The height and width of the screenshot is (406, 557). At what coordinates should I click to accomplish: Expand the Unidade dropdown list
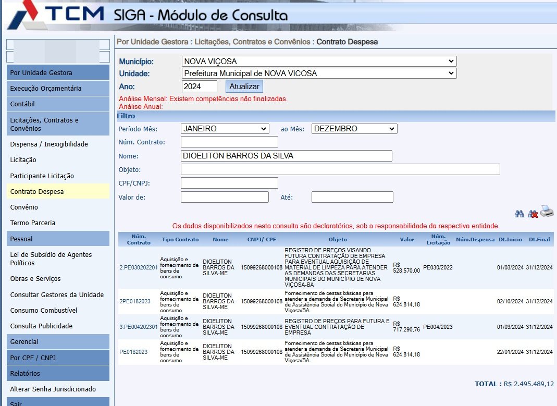click(x=319, y=73)
